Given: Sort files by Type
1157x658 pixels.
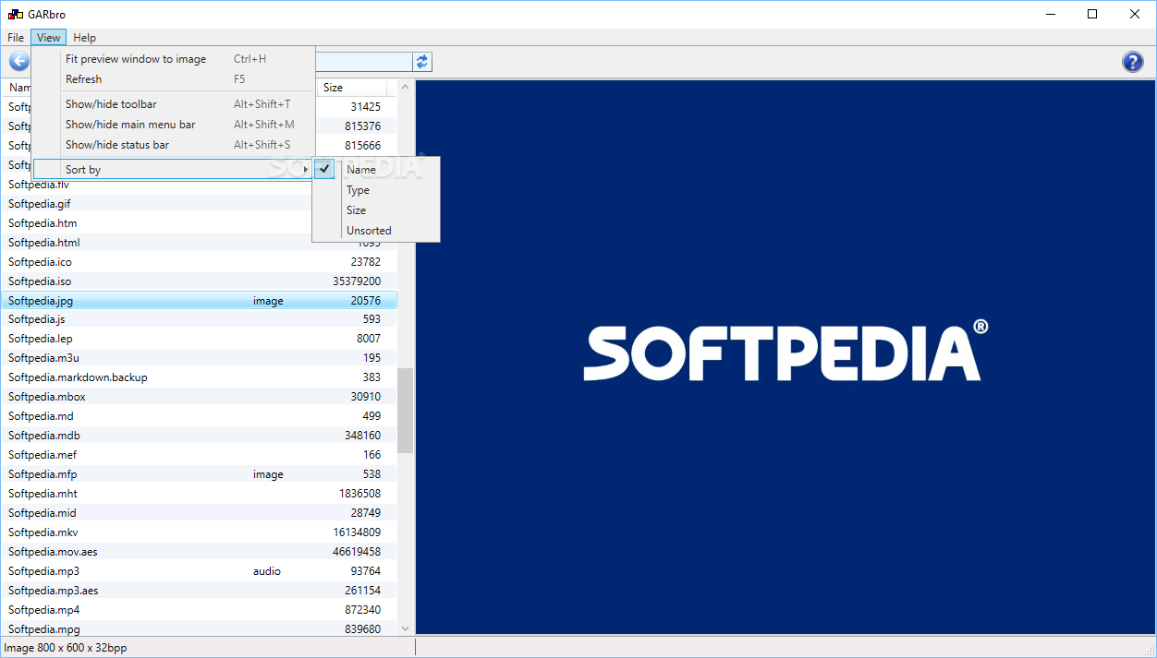Looking at the screenshot, I should click(376, 190).
